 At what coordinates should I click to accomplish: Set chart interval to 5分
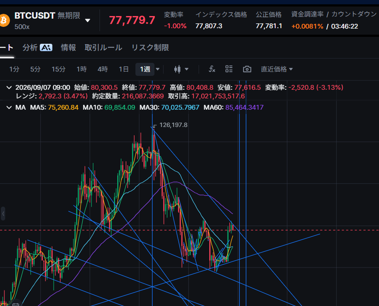click(35, 69)
